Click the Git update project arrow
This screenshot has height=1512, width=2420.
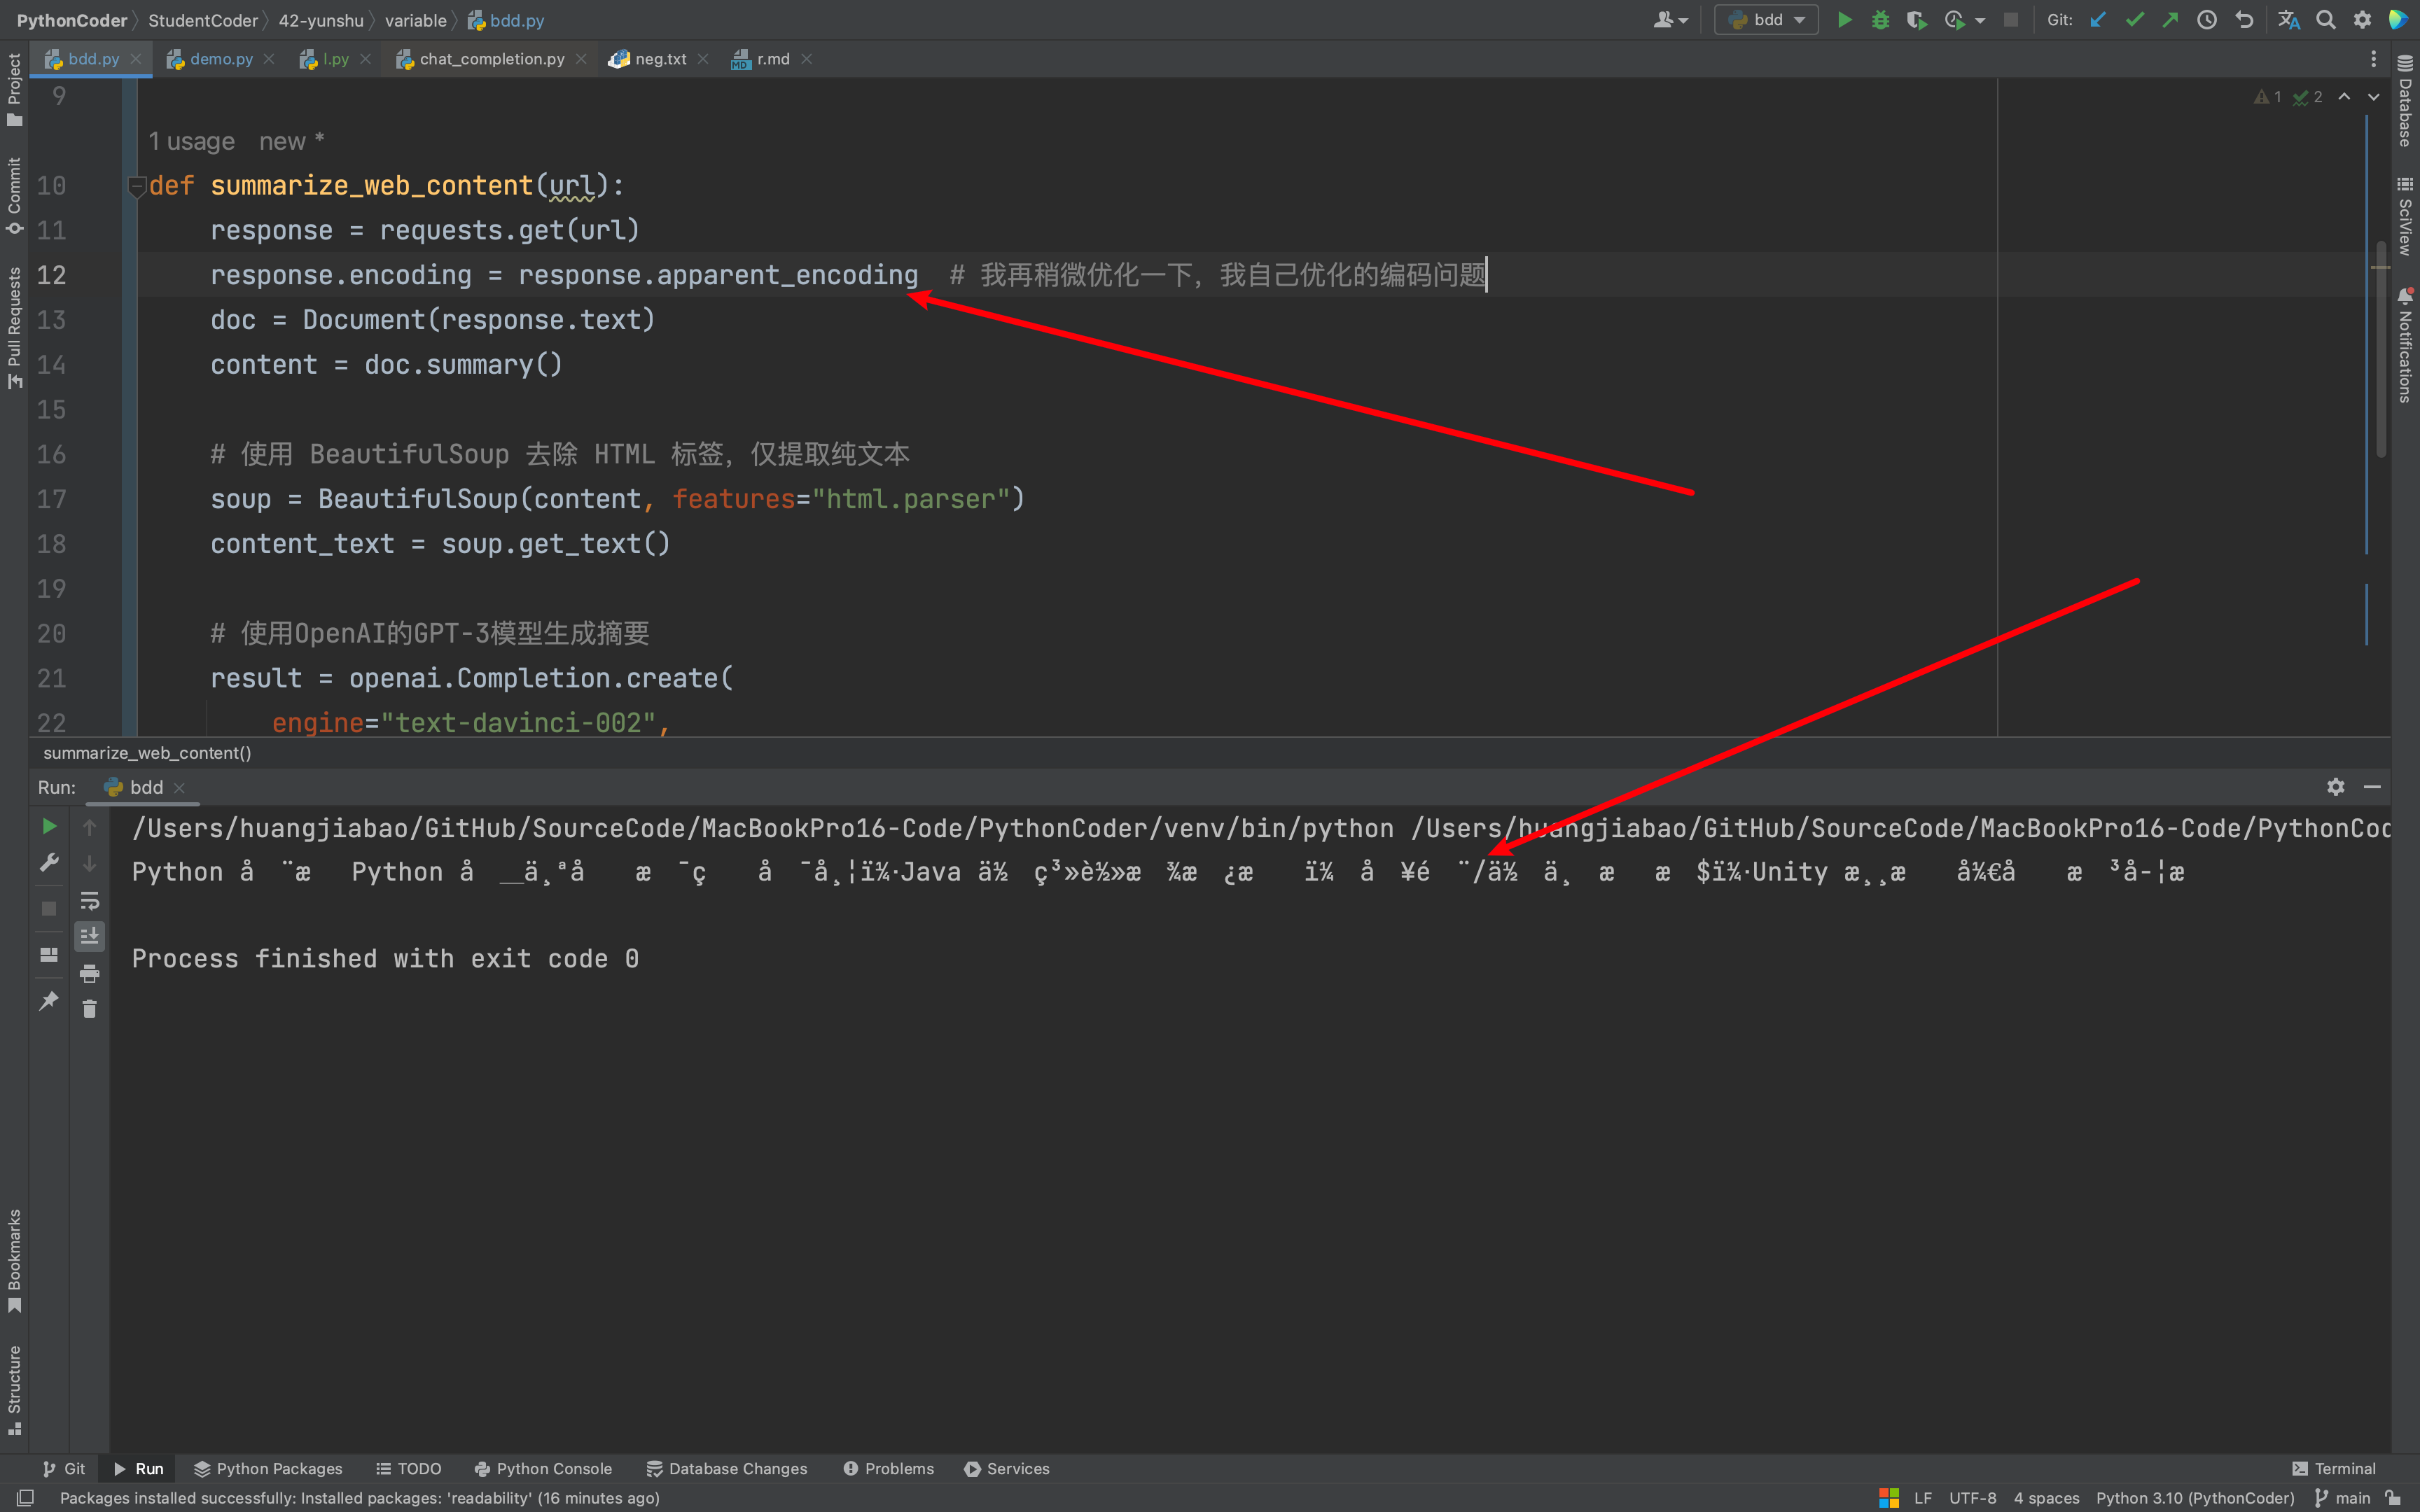coord(2098,20)
